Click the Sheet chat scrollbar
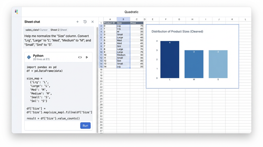Screen dimensions: 263x147 coord(97,80)
